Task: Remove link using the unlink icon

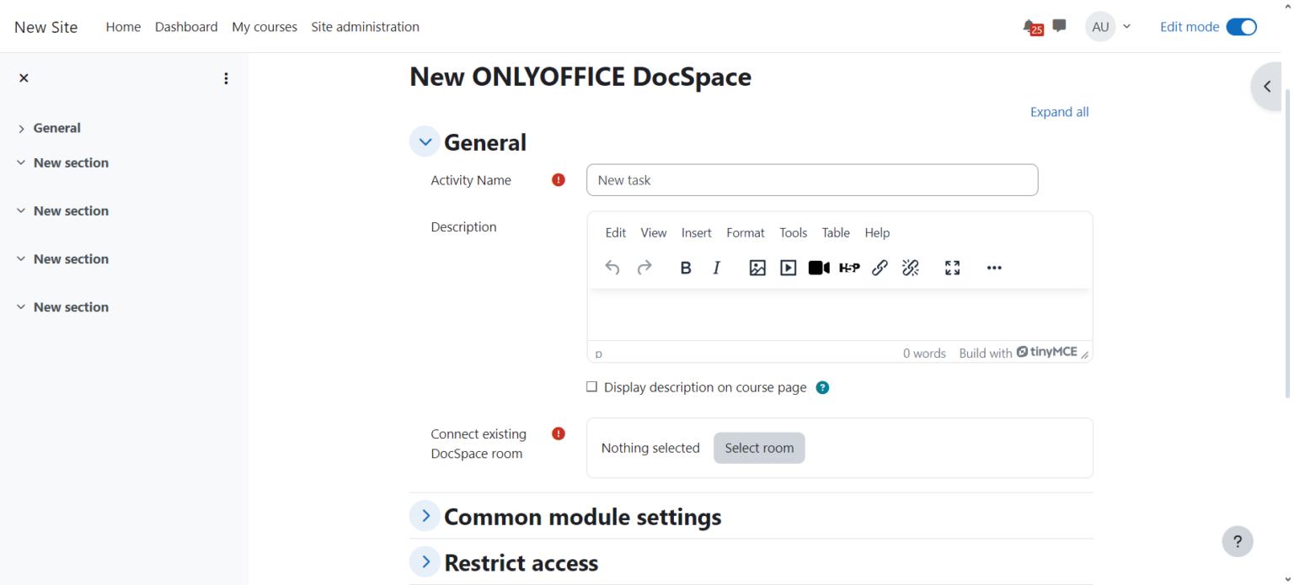Action: [x=911, y=268]
